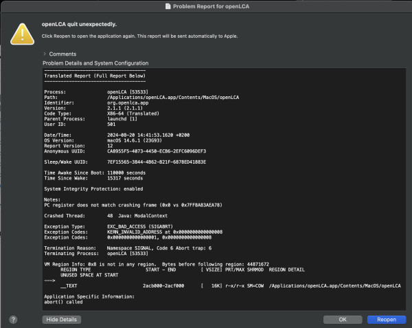
Task: Click the Parent Process 'launchd [1]' value
Action: pos(122,119)
